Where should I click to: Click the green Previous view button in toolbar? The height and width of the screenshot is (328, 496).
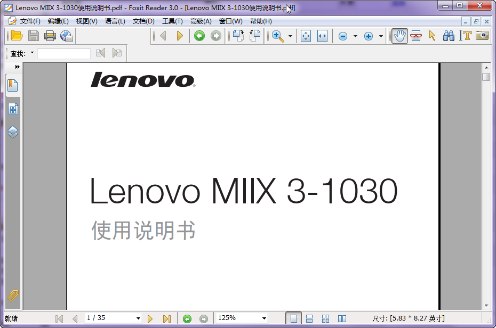pos(199,36)
